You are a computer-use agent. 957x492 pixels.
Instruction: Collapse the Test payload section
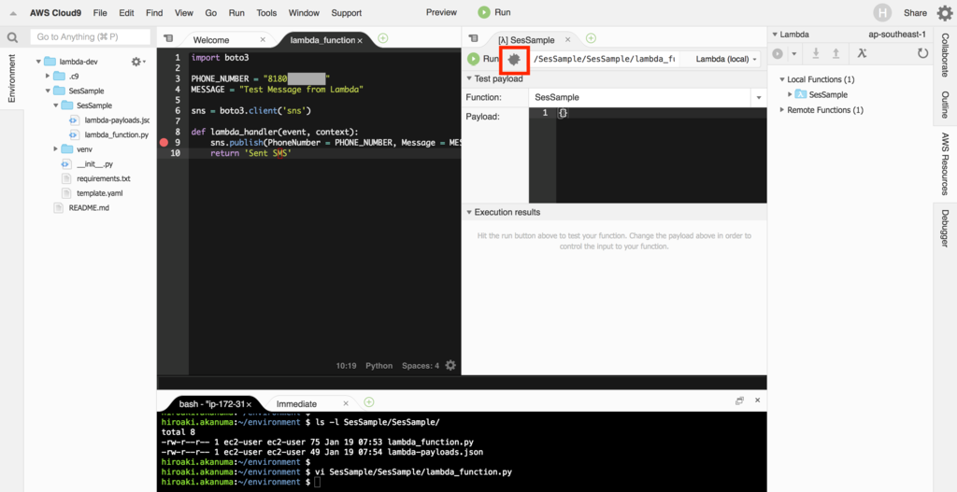coord(469,78)
